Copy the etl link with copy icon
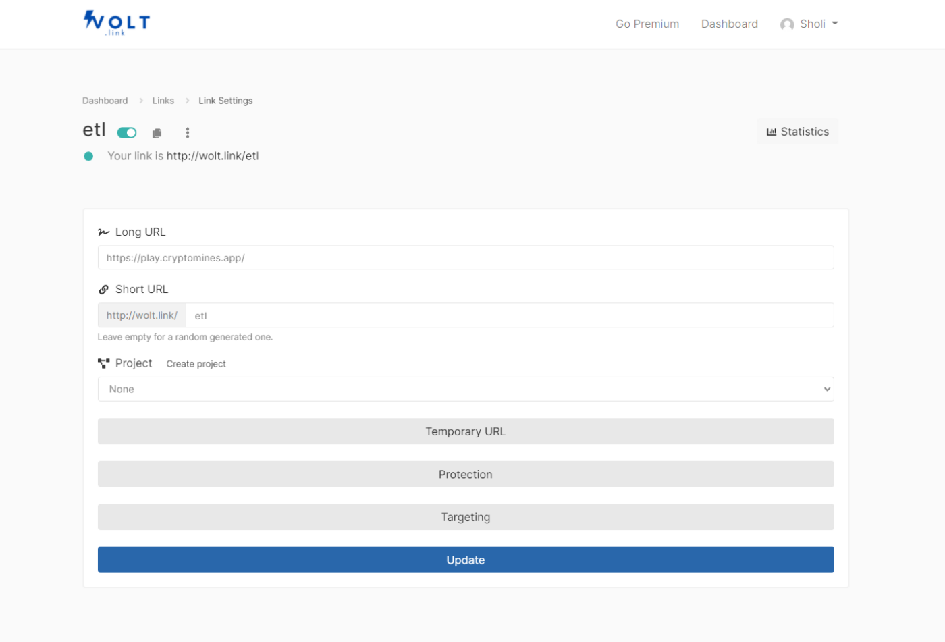 point(157,133)
